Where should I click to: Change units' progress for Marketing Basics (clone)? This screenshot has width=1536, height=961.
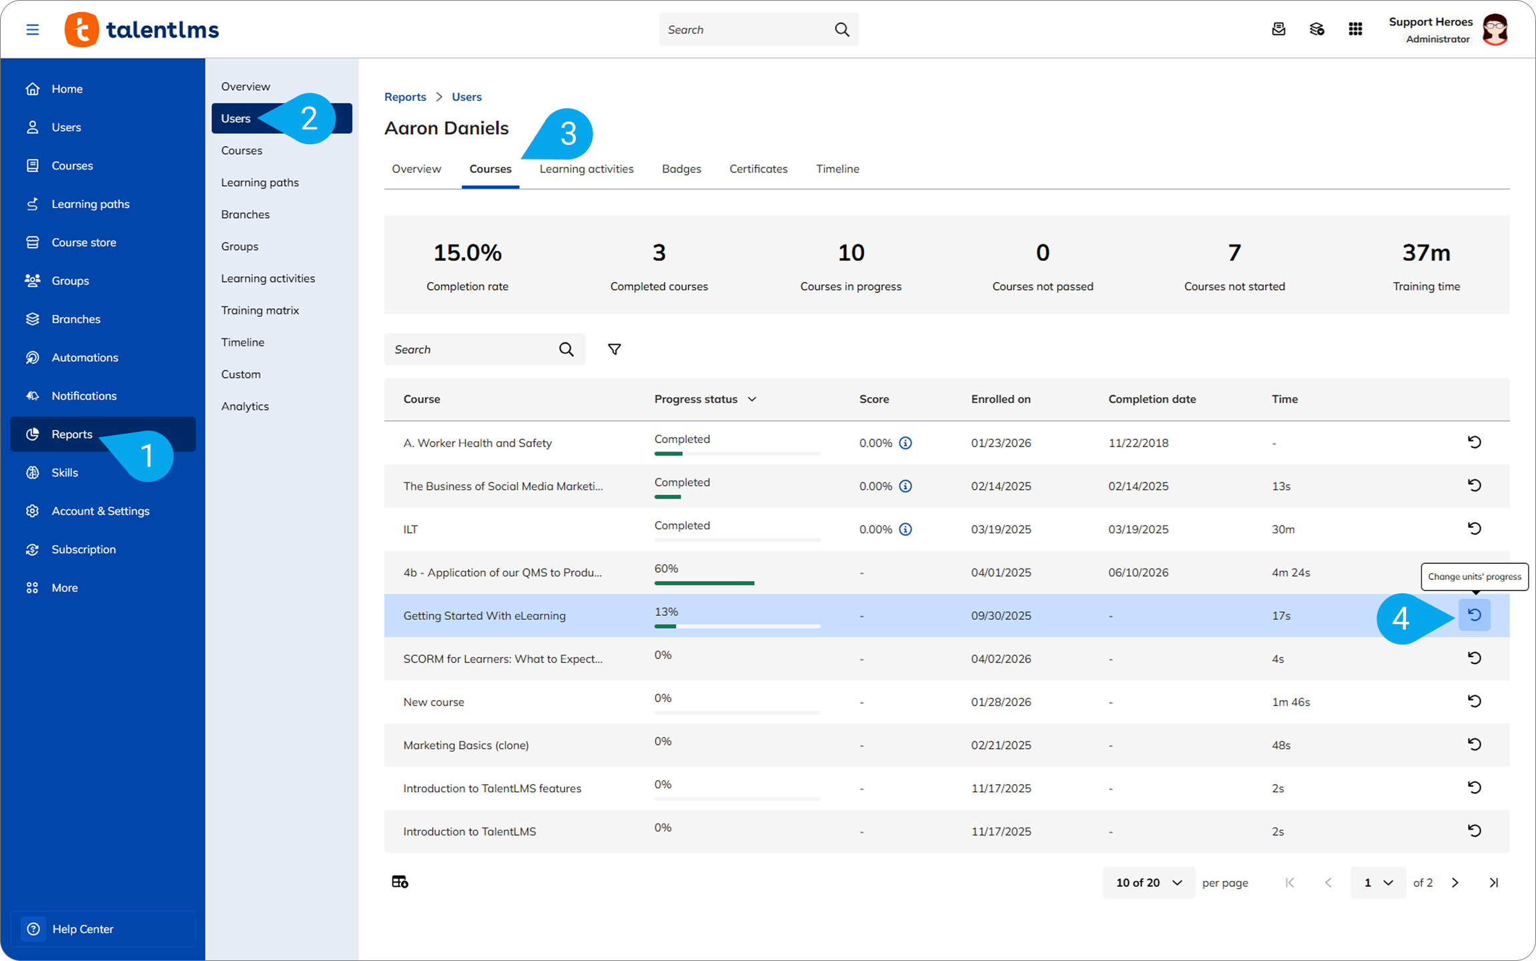(x=1475, y=744)
